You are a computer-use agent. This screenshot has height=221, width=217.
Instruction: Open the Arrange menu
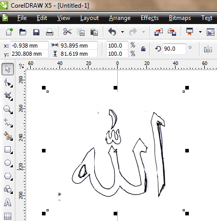[x=120, y=18]
